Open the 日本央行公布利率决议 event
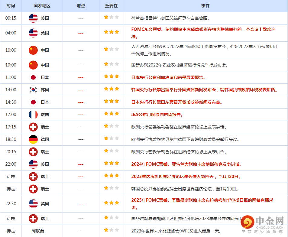 point(168,77)
